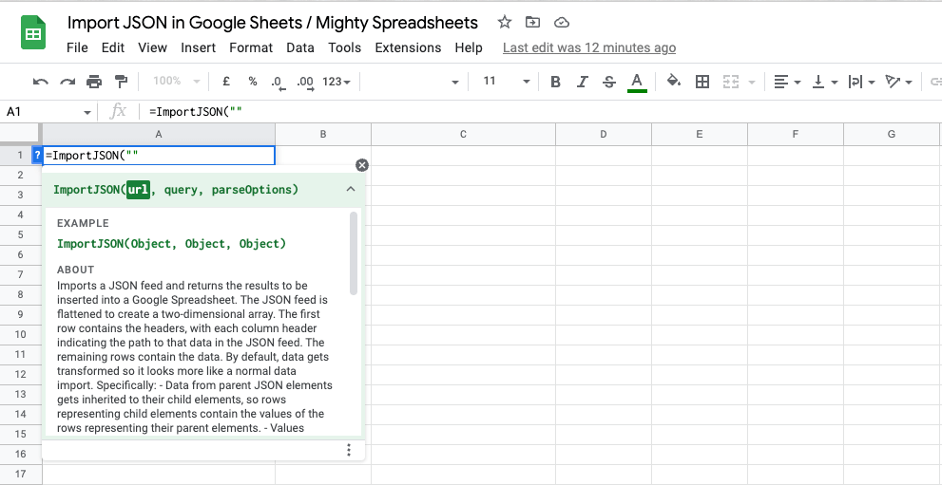Open the merge cells options arrow
The image size is (942, 485).
coord(751,83)
